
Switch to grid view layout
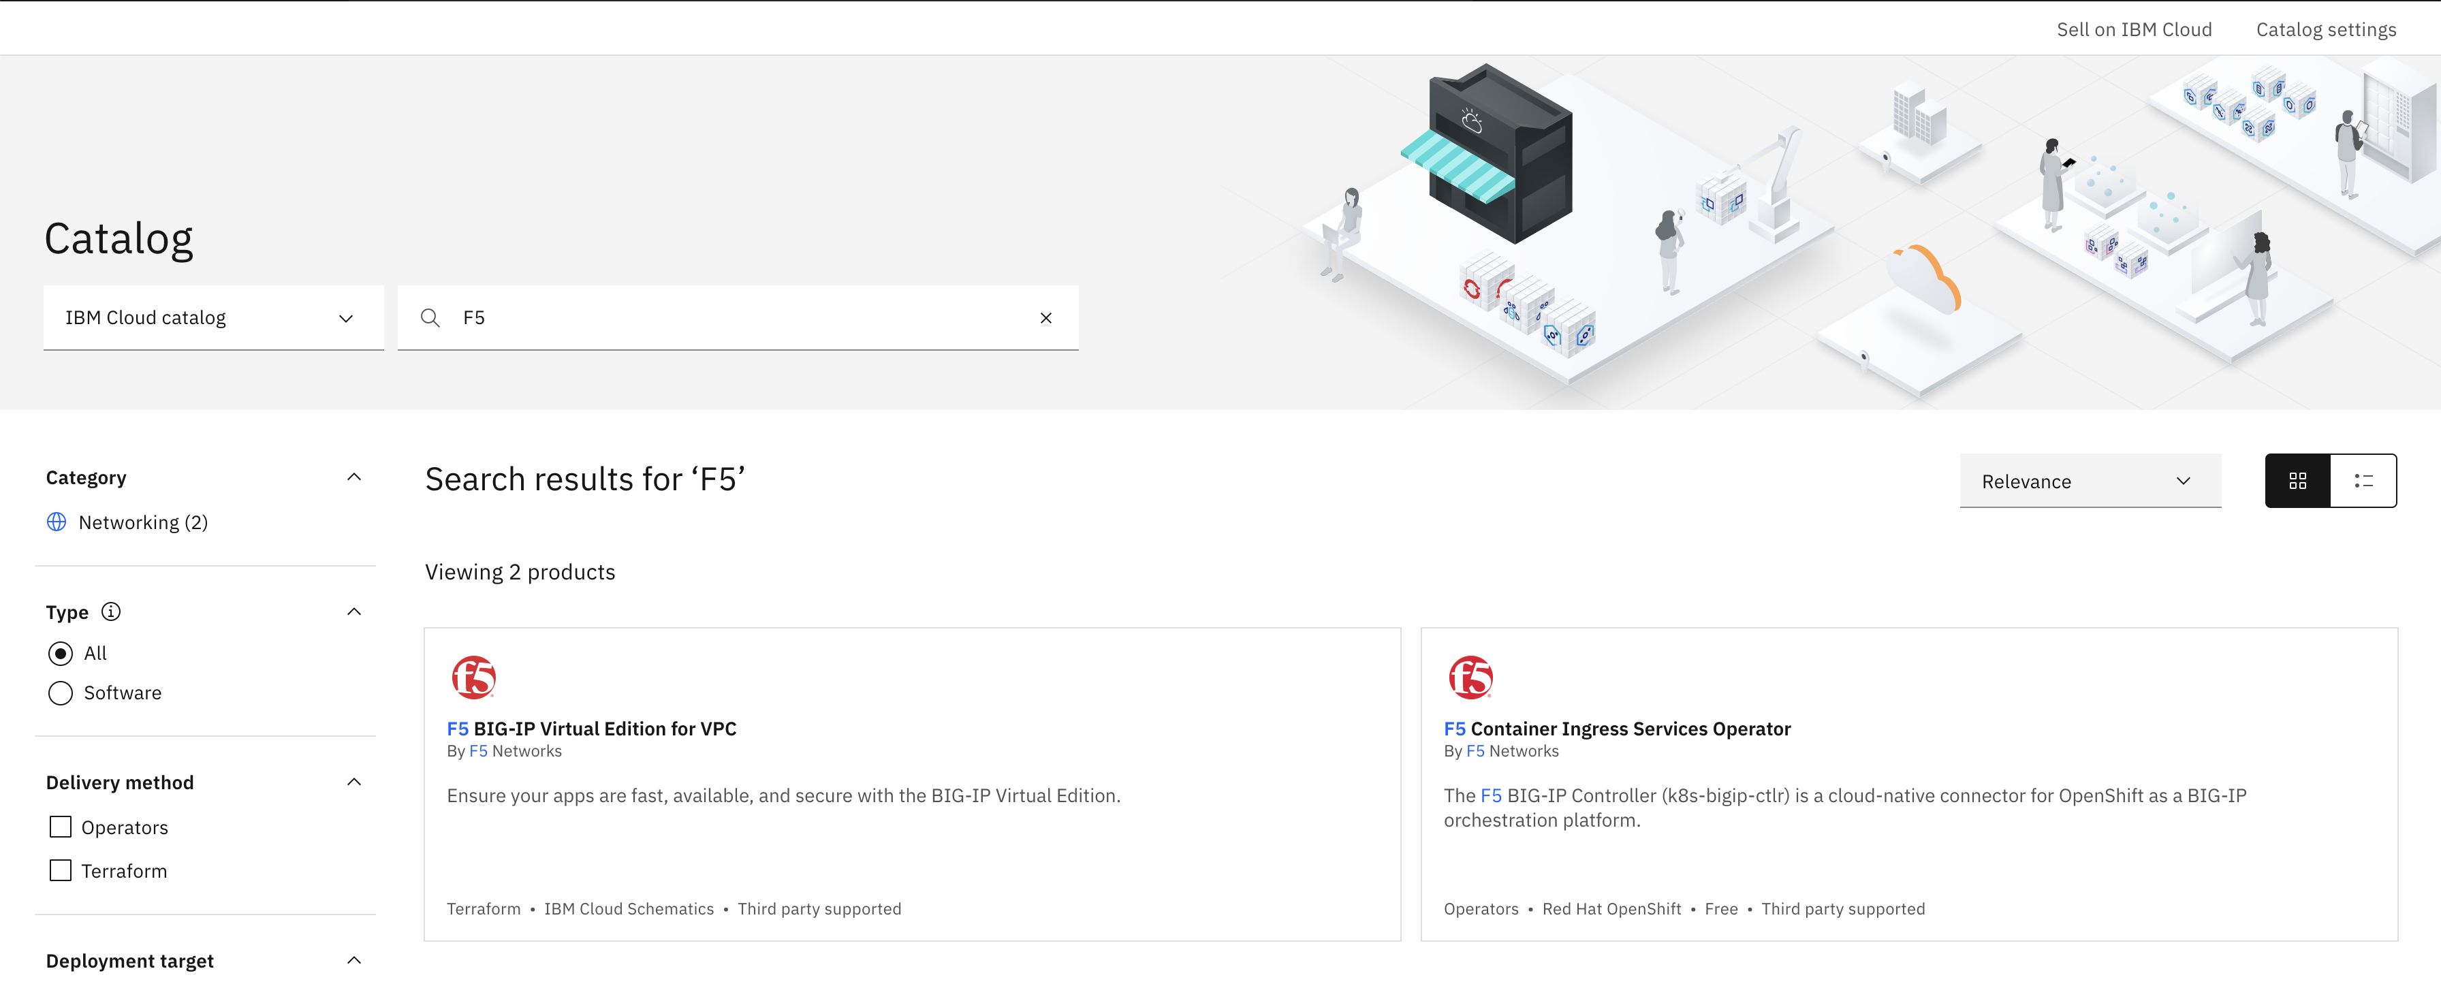point(2297,481)
